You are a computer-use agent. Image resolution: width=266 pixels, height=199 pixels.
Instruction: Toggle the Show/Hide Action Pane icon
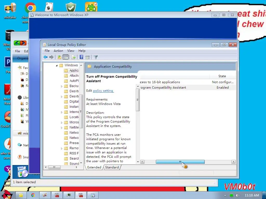[x=88, y=57]
